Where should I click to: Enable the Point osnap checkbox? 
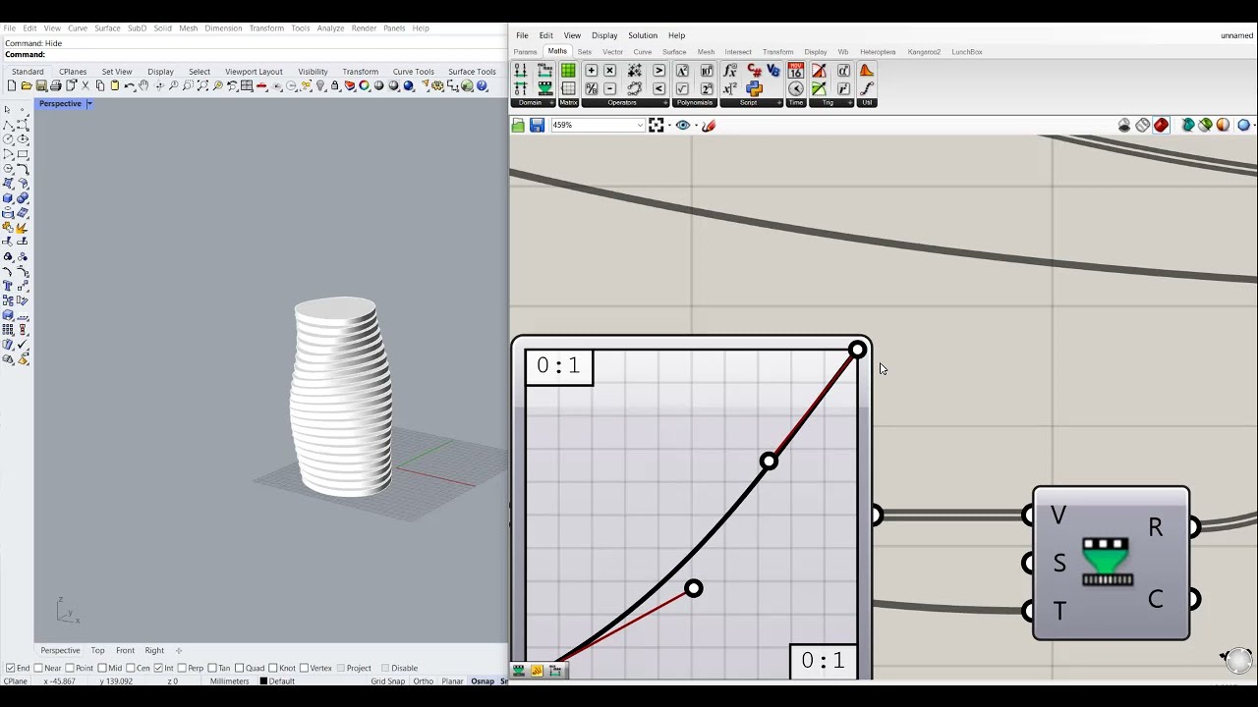70,668
